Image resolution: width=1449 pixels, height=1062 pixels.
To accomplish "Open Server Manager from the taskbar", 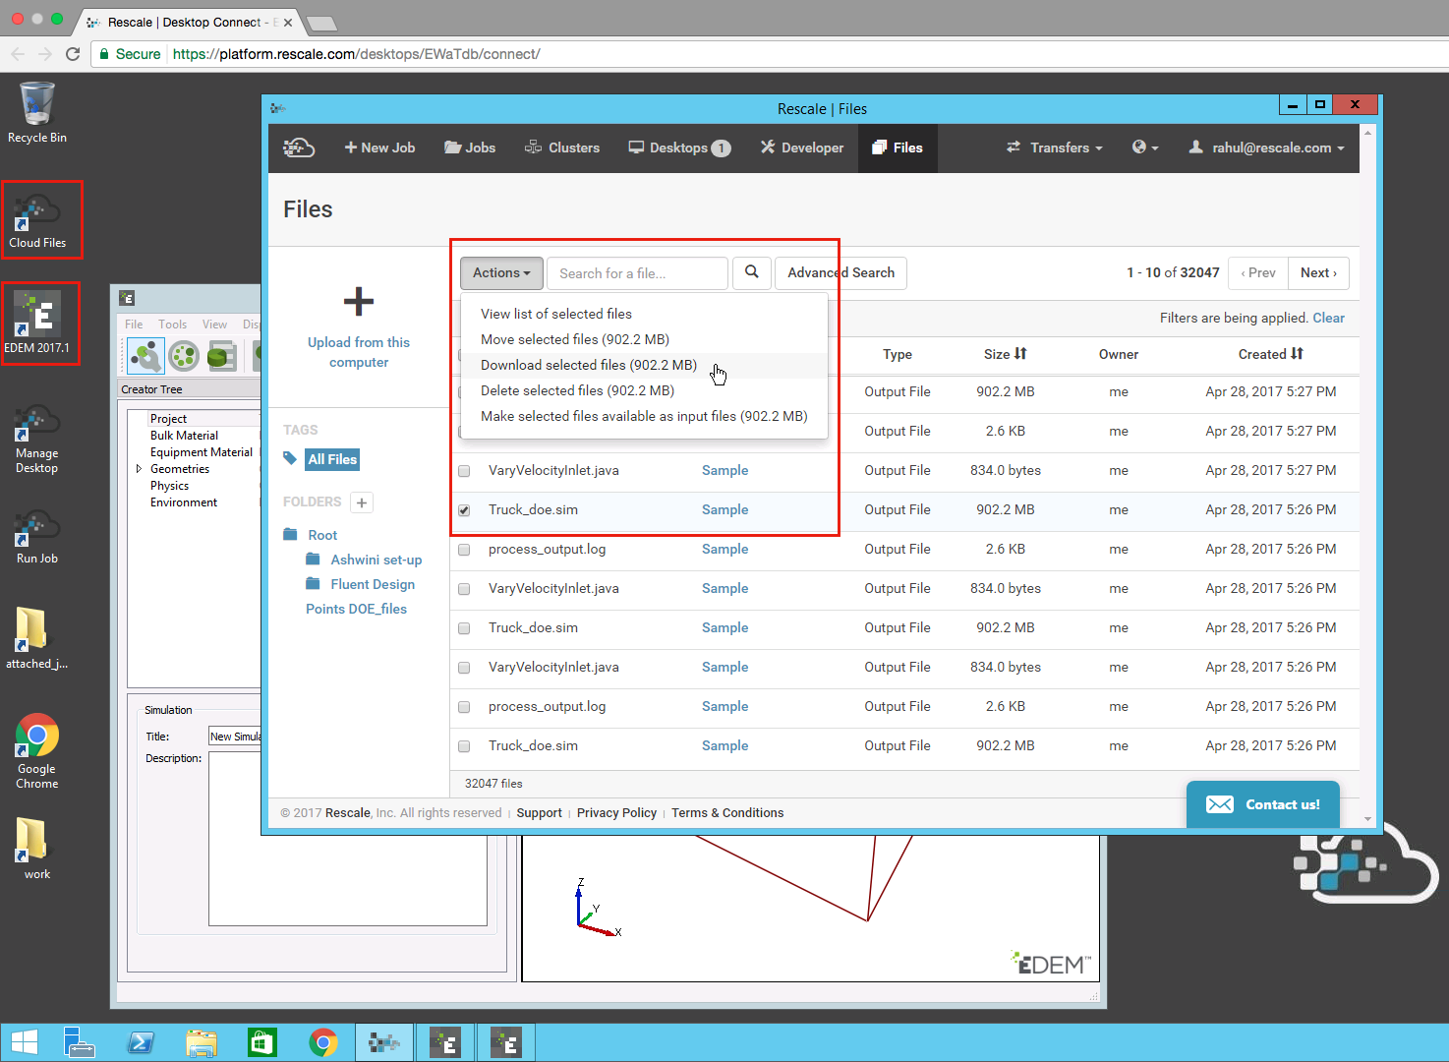I will pyautogui.click(x=79, y=1042).
